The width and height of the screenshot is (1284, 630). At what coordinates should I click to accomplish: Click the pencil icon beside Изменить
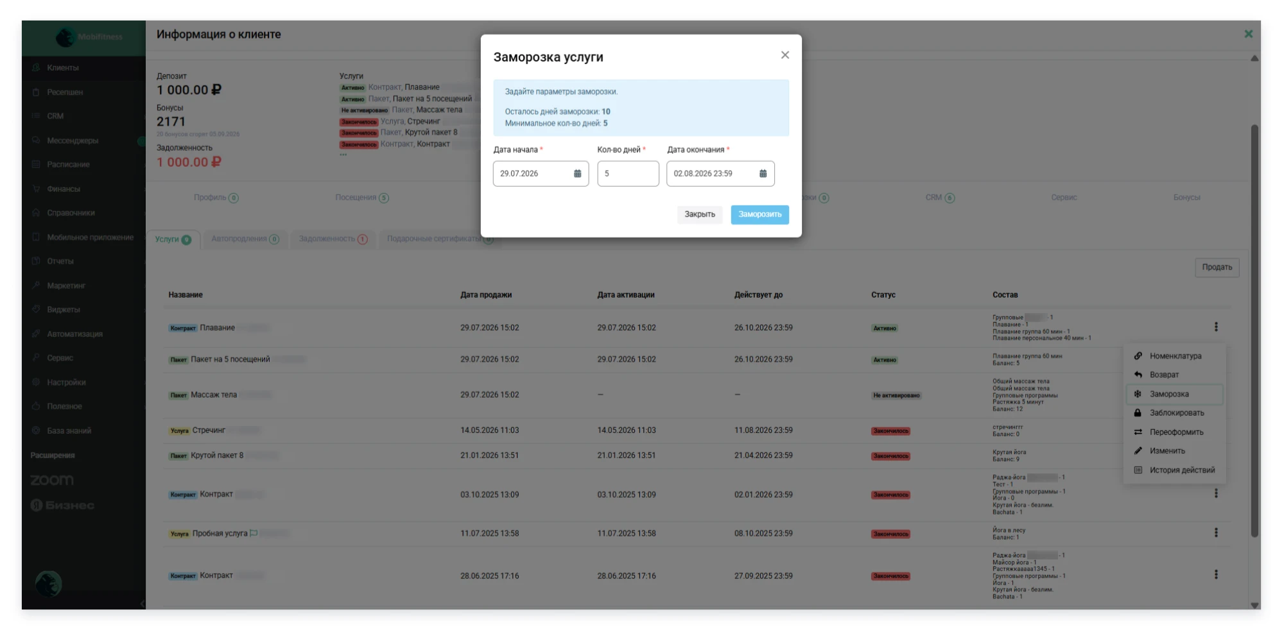coord(1138,451)
